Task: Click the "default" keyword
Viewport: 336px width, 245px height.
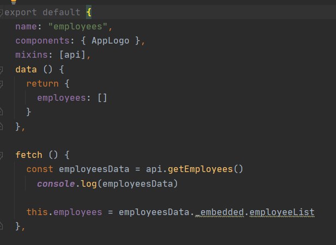Action: click(x=62, y=12)
